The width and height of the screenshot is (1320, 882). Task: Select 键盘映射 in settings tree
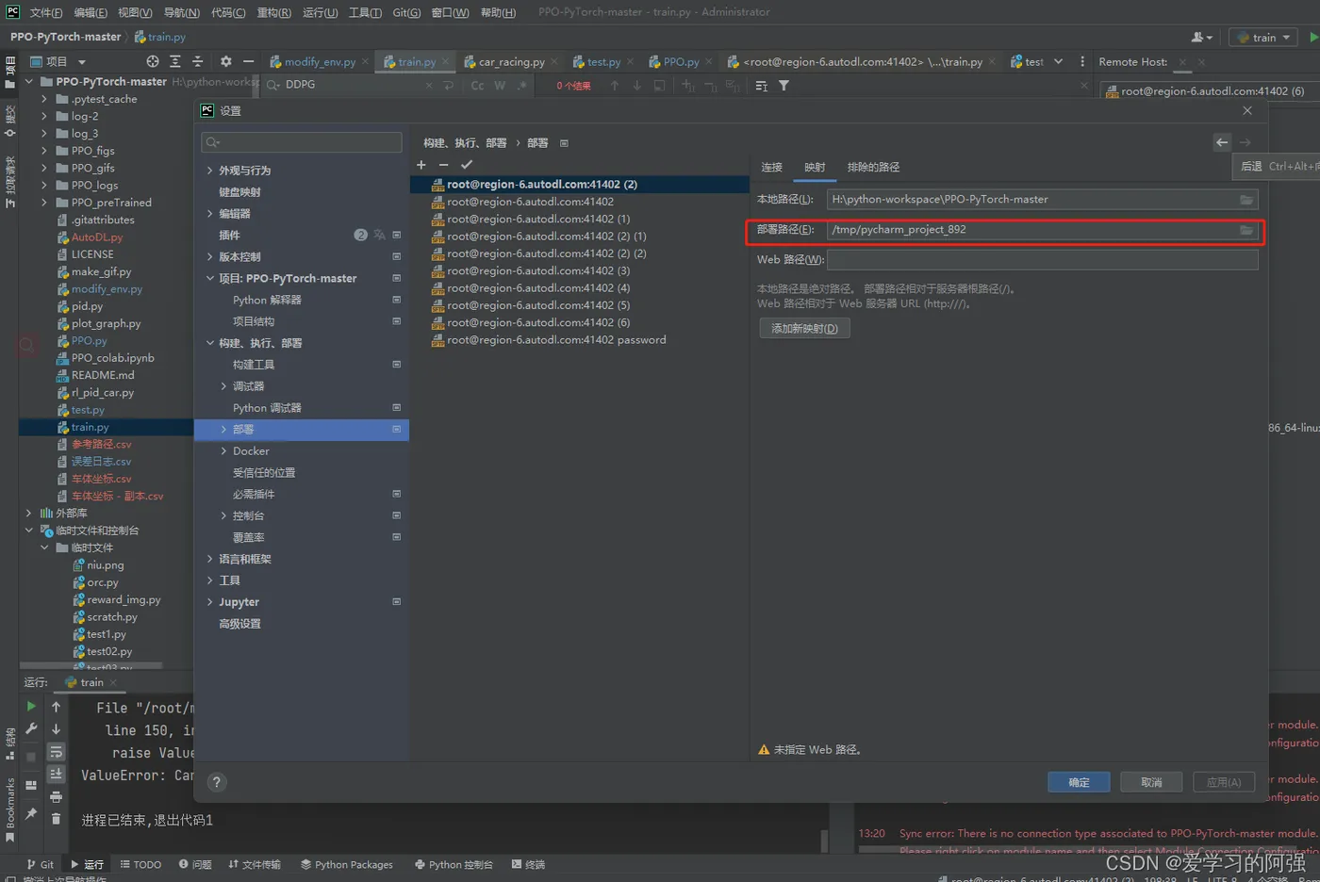239,192
